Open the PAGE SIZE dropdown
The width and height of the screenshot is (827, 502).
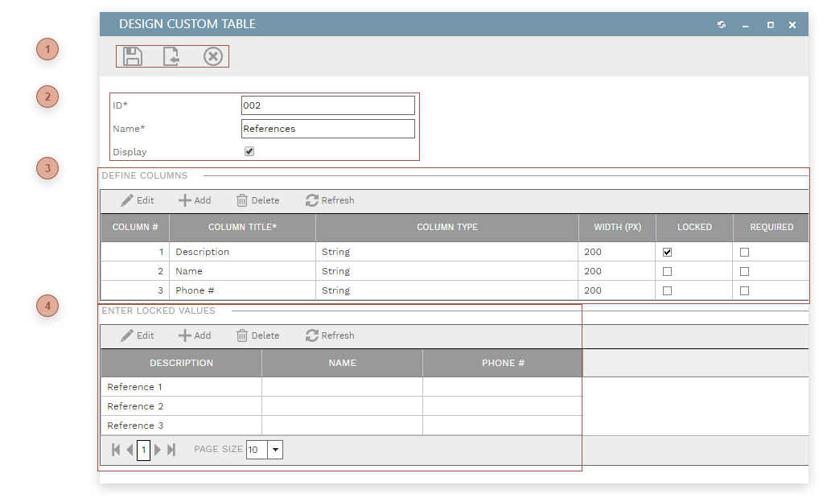(x=274, y=450)
